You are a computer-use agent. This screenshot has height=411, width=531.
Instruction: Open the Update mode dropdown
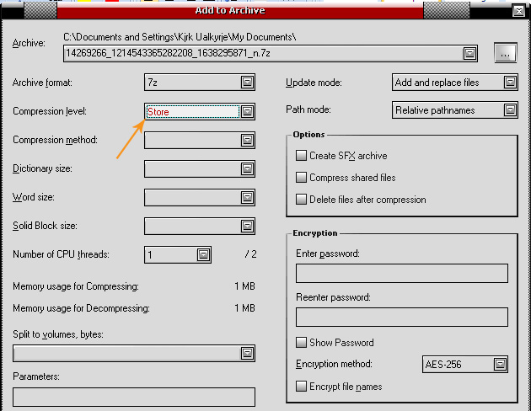(509, 83)
